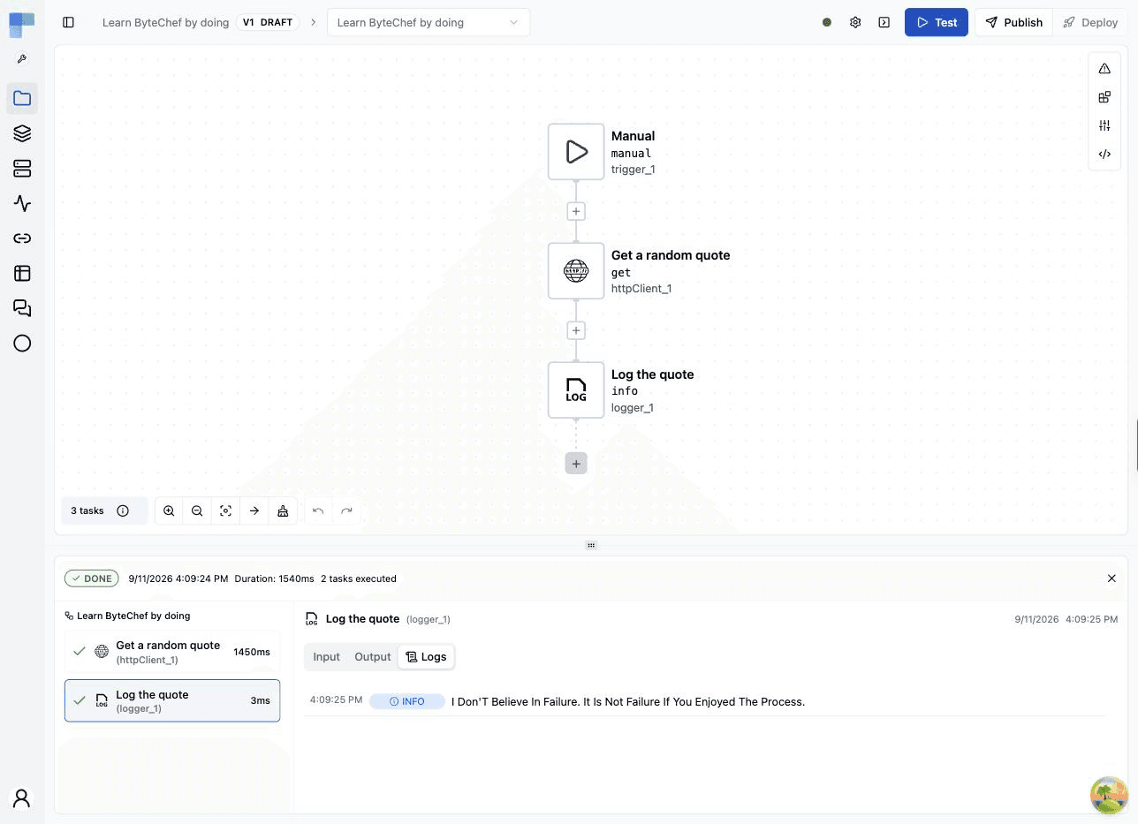Click the Deploy button
This screenshot has width=1138, height=824.
(1090, 22)
